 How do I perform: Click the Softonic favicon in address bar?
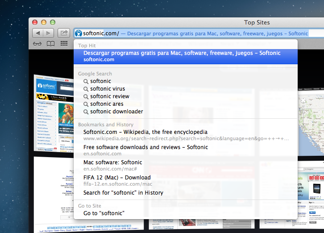[79, 33]
